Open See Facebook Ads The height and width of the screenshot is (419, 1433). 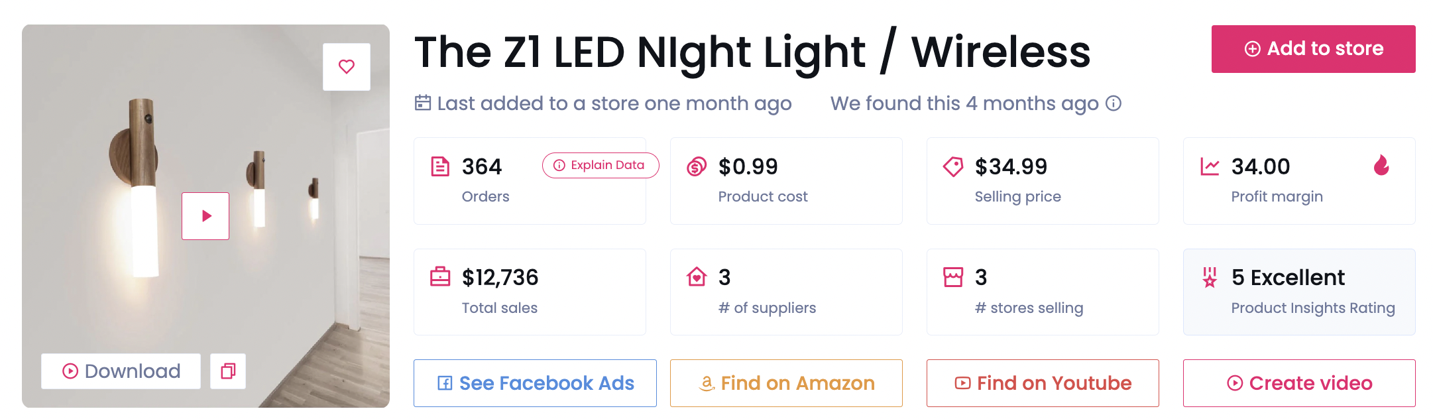[x=535, y=383]
